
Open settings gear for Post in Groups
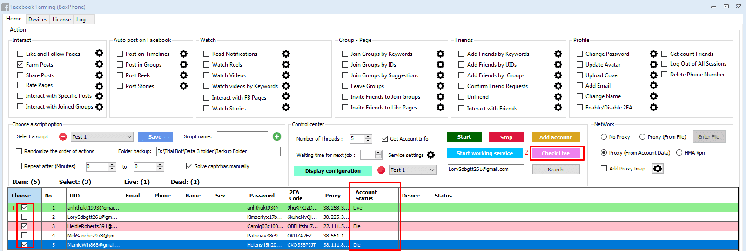pyautogui.click(x=184, y=65)
